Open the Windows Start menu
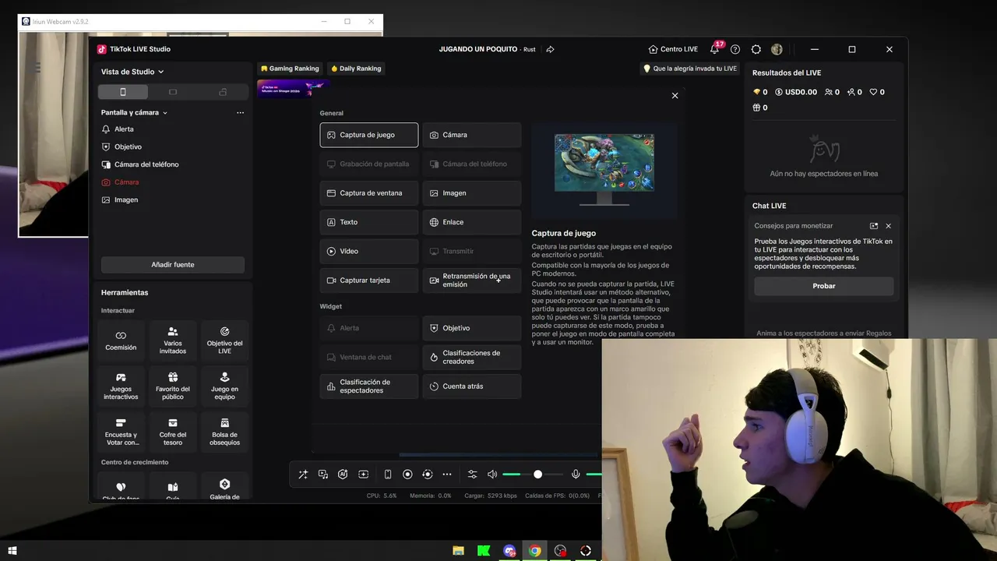Screen dimensions: 997x561 click(x=12, y=551)
